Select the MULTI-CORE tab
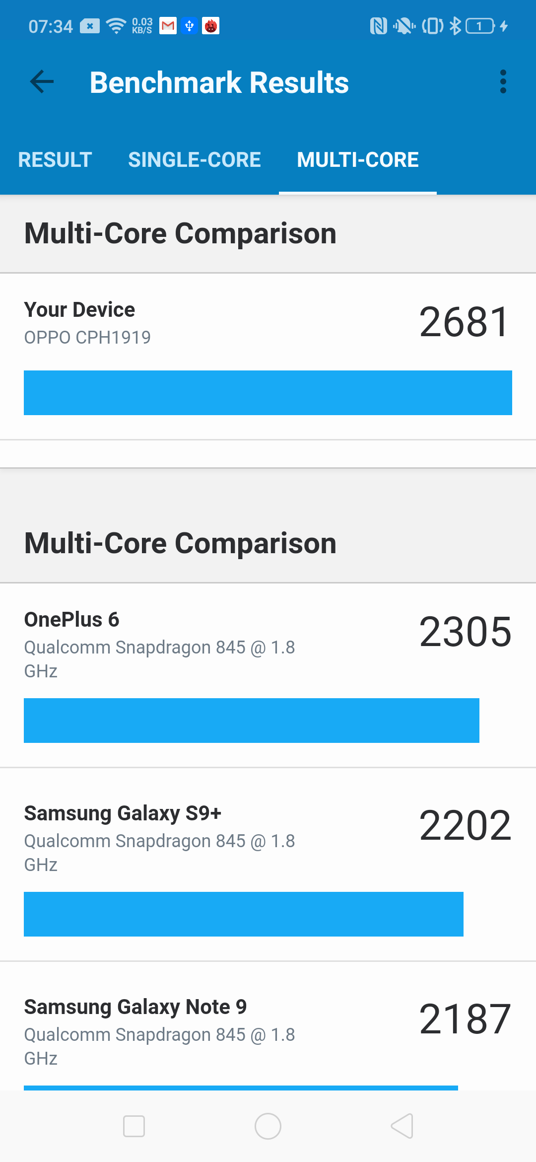 [x=358, y=160]
